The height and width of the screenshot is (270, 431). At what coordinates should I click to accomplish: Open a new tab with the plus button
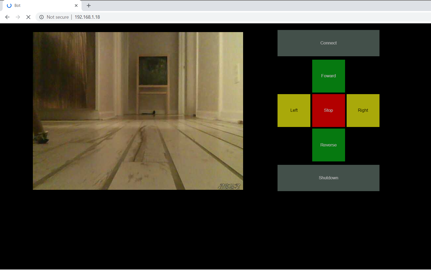[89, 5]
